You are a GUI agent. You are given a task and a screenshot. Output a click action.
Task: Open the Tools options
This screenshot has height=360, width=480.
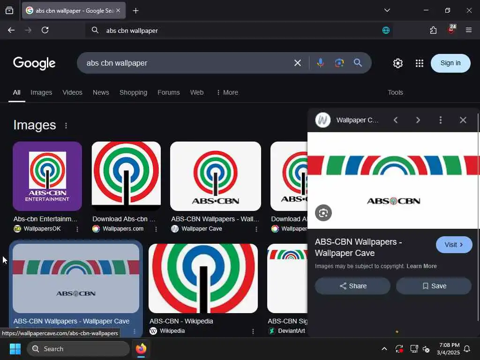[x=395, y=92]
